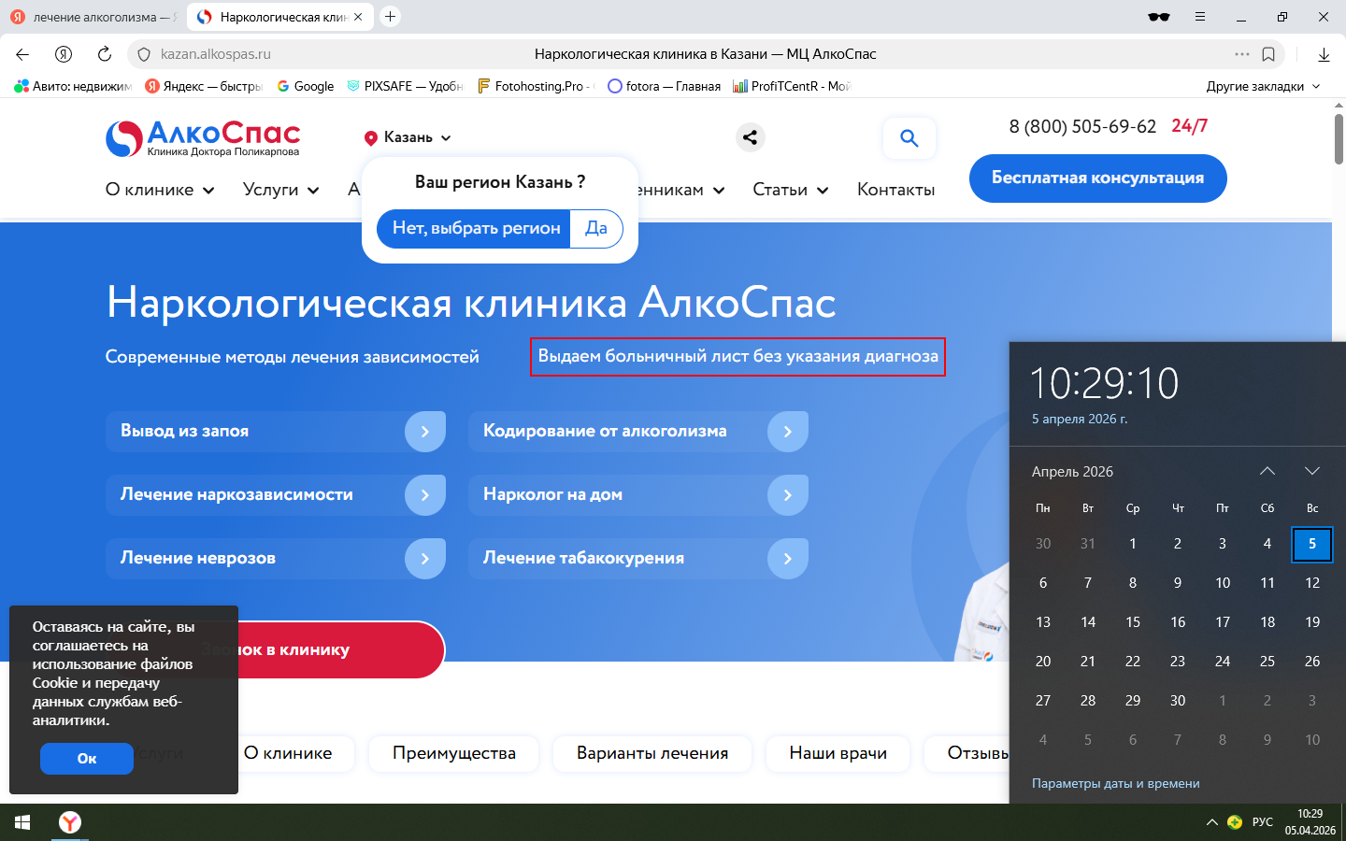Click the Апрель 2026 calendar header
This screenshot has width=1346, height=841.
click(1072, 472)
